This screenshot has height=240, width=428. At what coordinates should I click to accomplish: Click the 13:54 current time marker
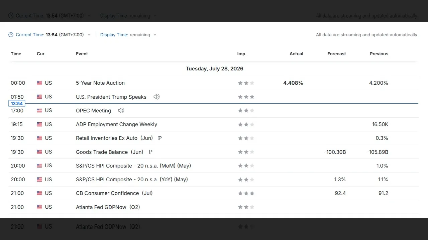tap(17, 104)
